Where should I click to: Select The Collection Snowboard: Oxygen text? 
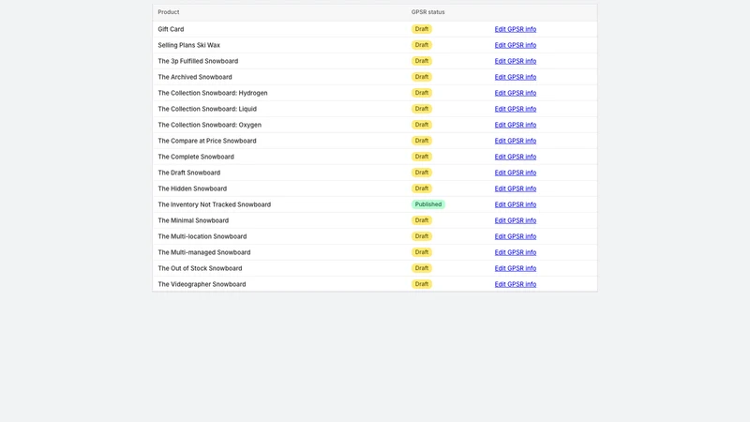click(209, 125)
